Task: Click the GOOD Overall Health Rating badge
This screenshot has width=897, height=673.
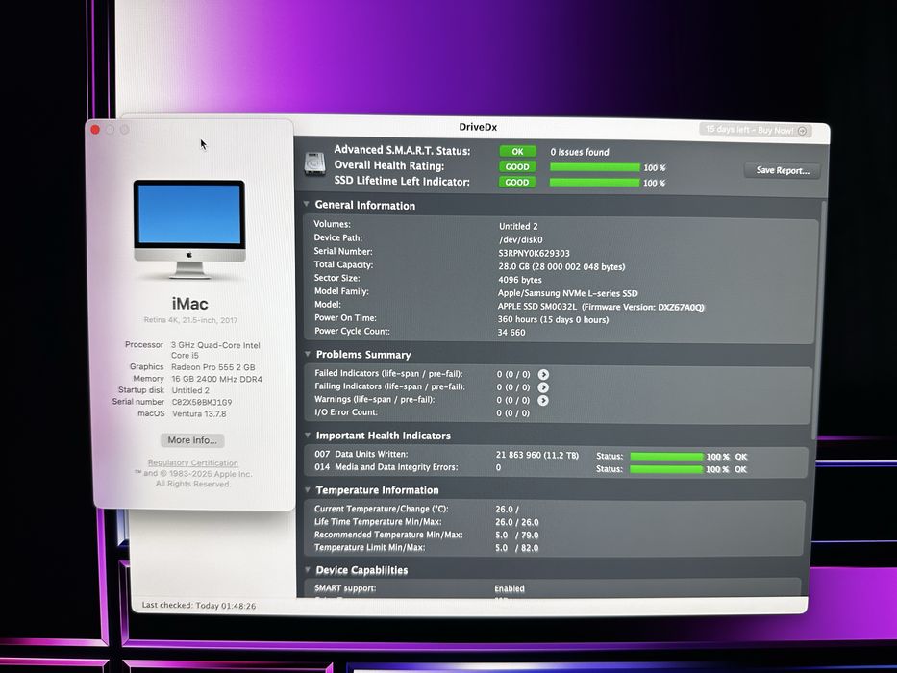Action: (517, 167)
